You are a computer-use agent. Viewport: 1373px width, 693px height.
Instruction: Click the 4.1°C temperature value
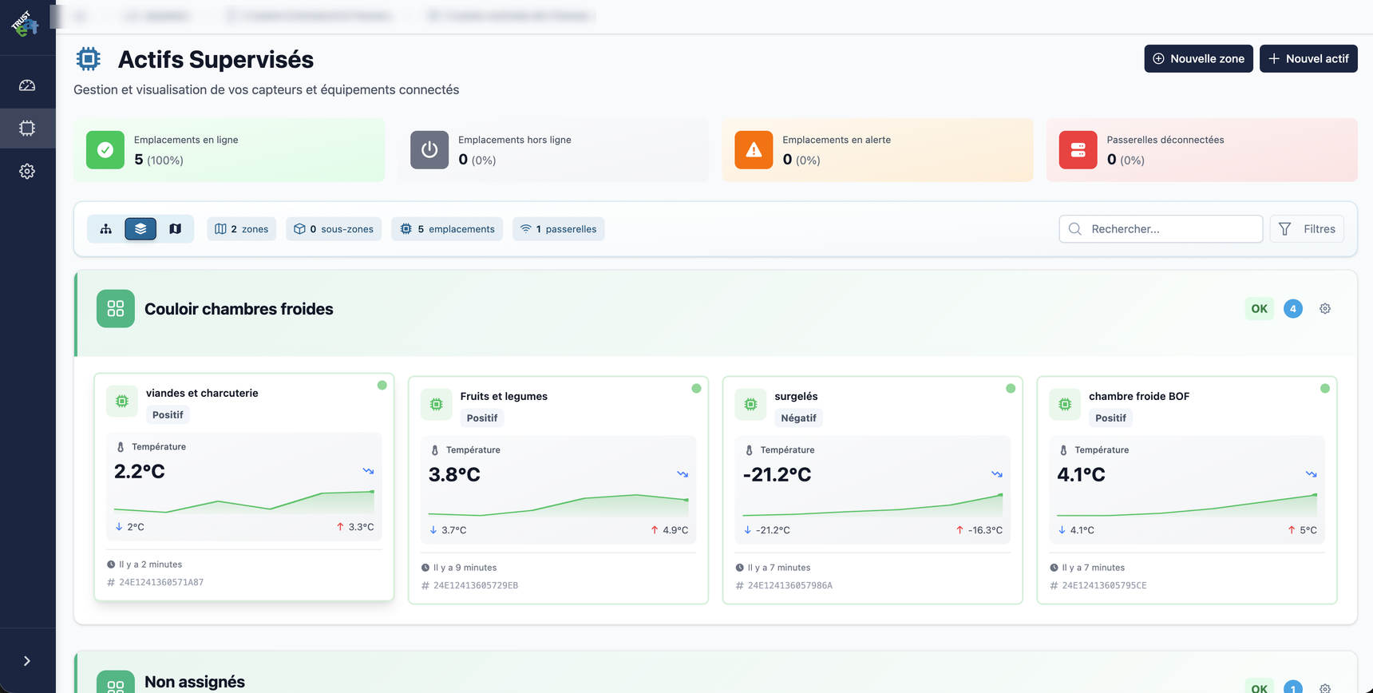point(1081,475)
